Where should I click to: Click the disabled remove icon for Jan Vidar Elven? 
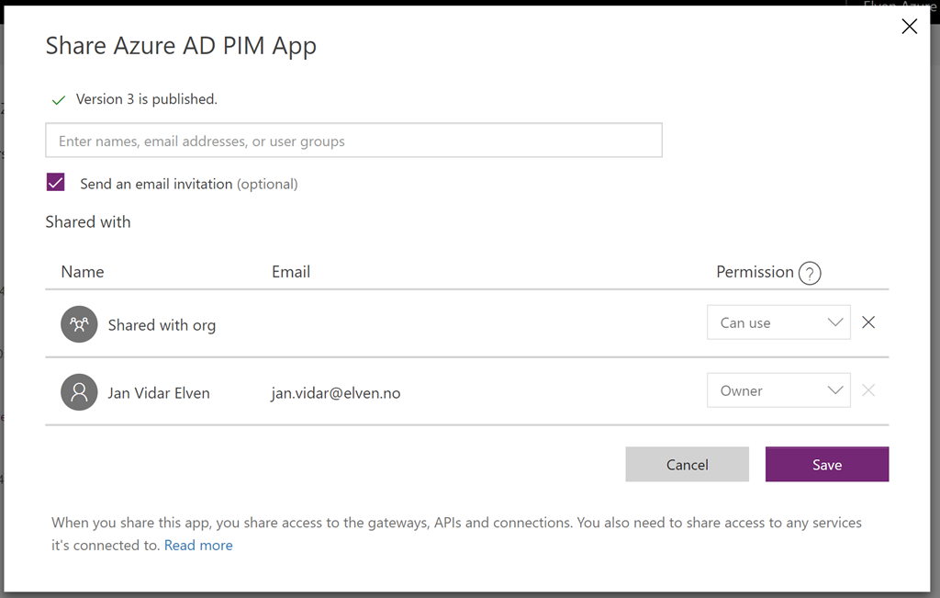pyautogui.click(x=868, y=390)
